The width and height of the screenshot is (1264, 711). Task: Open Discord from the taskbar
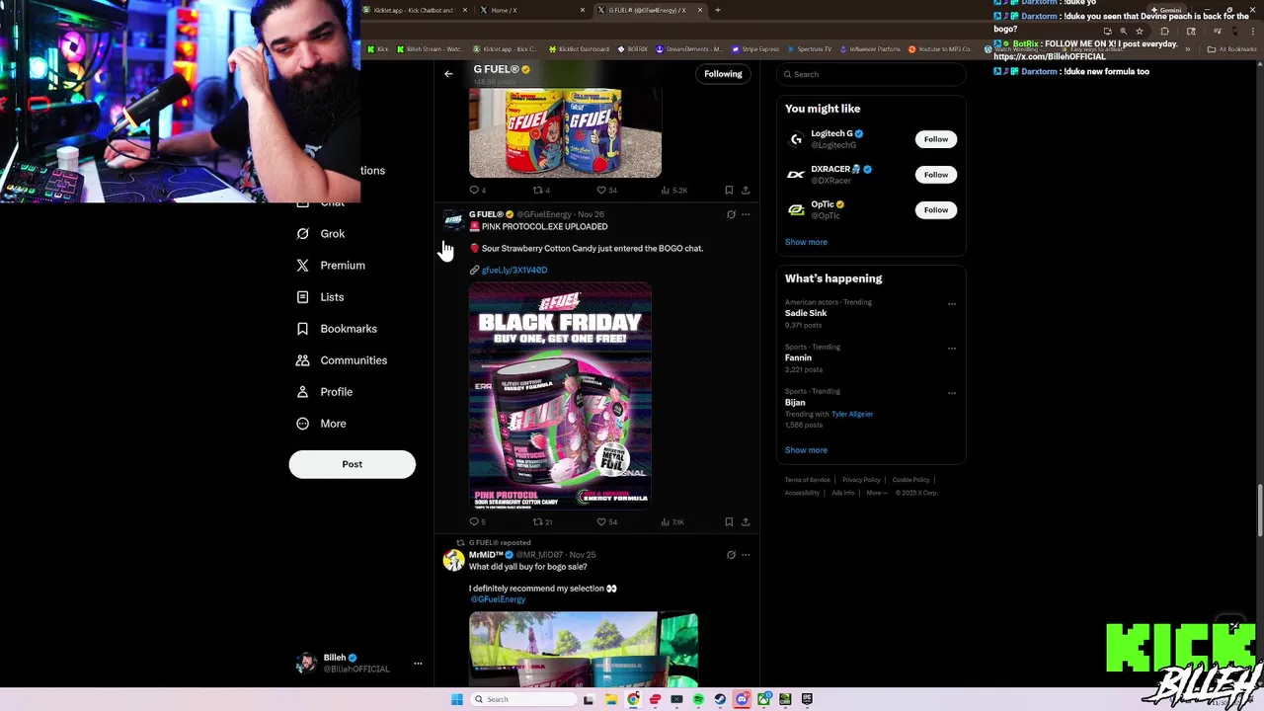click(x=742, y=699)
